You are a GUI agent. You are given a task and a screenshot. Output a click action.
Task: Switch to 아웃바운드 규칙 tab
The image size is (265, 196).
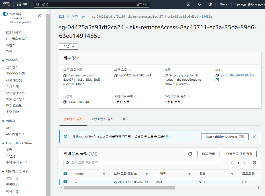(x=102, y=119)
